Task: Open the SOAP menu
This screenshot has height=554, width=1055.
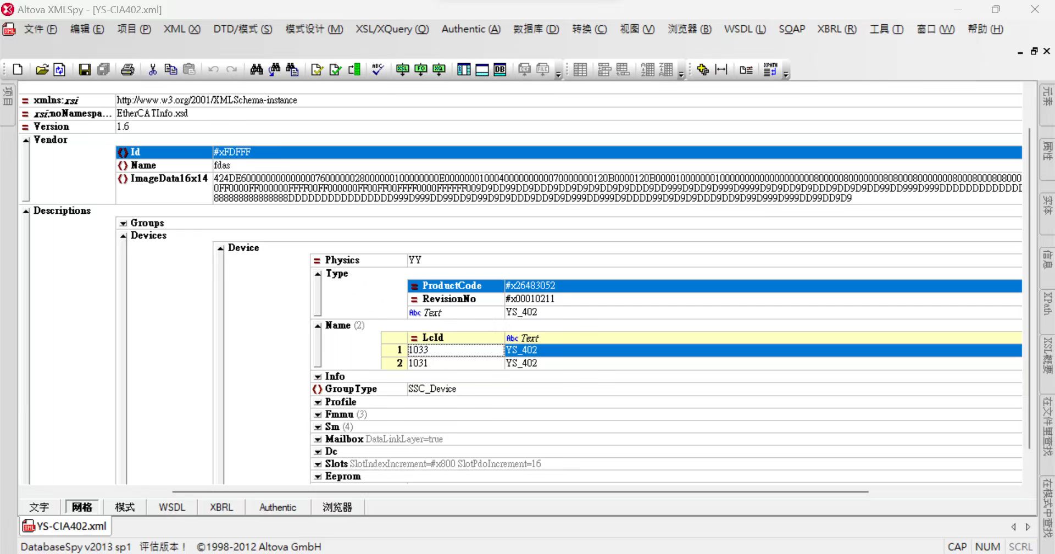Action: click(792, 29)
